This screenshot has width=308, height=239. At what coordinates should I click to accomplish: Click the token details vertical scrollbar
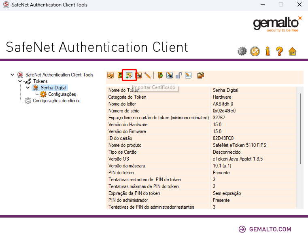click(300, 129)
